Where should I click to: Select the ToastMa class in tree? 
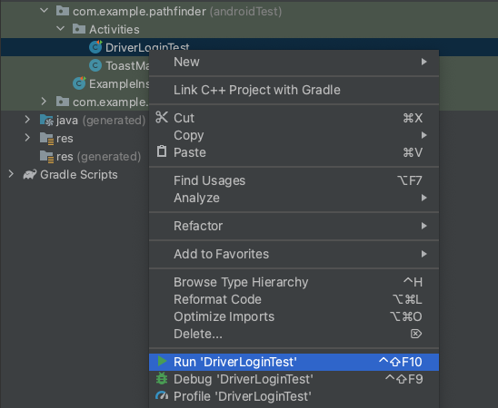(127, 65)
